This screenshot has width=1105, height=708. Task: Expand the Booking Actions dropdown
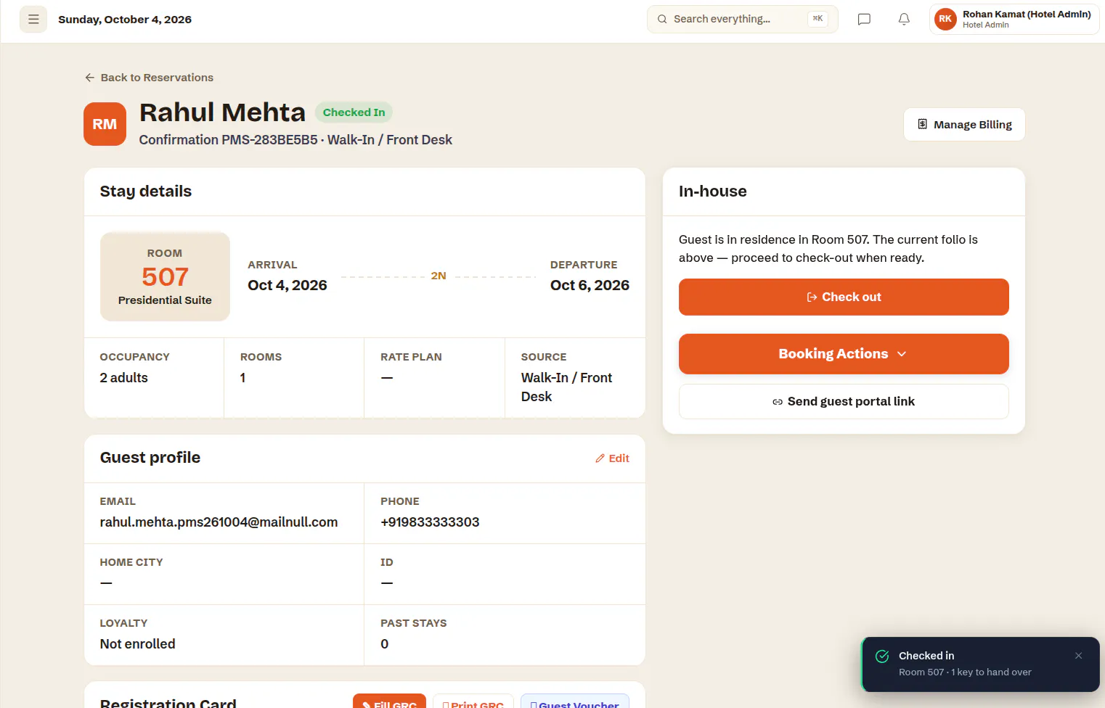tap(844, 354)
